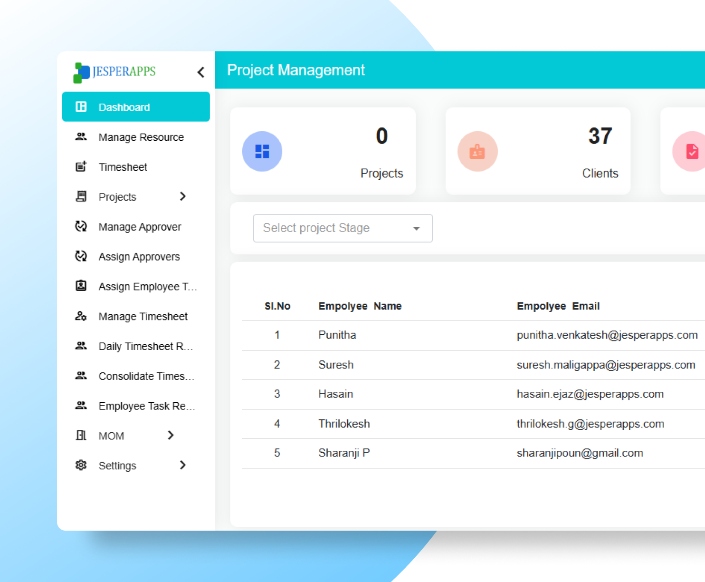
Task: Open the Dashboard menu item
Action: click(x=136, y=107)
